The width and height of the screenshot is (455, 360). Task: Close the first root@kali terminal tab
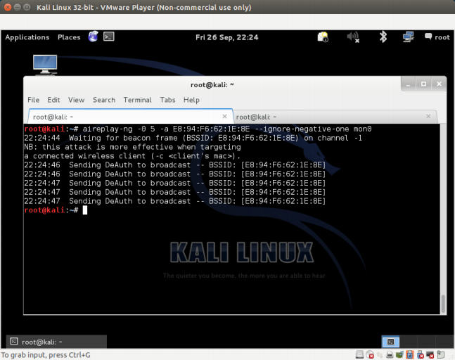(x=225, y=116)
